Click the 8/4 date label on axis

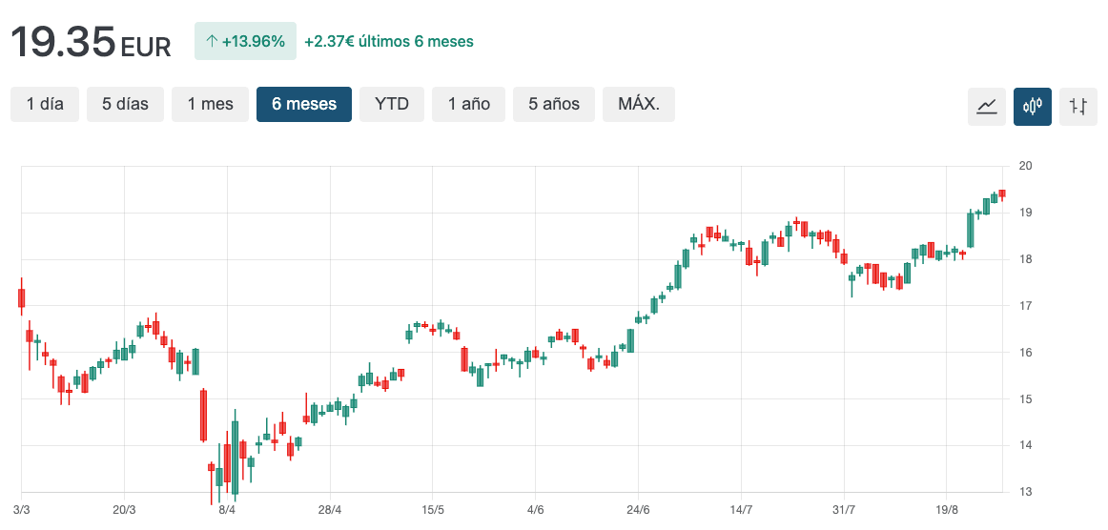point(227,510)
